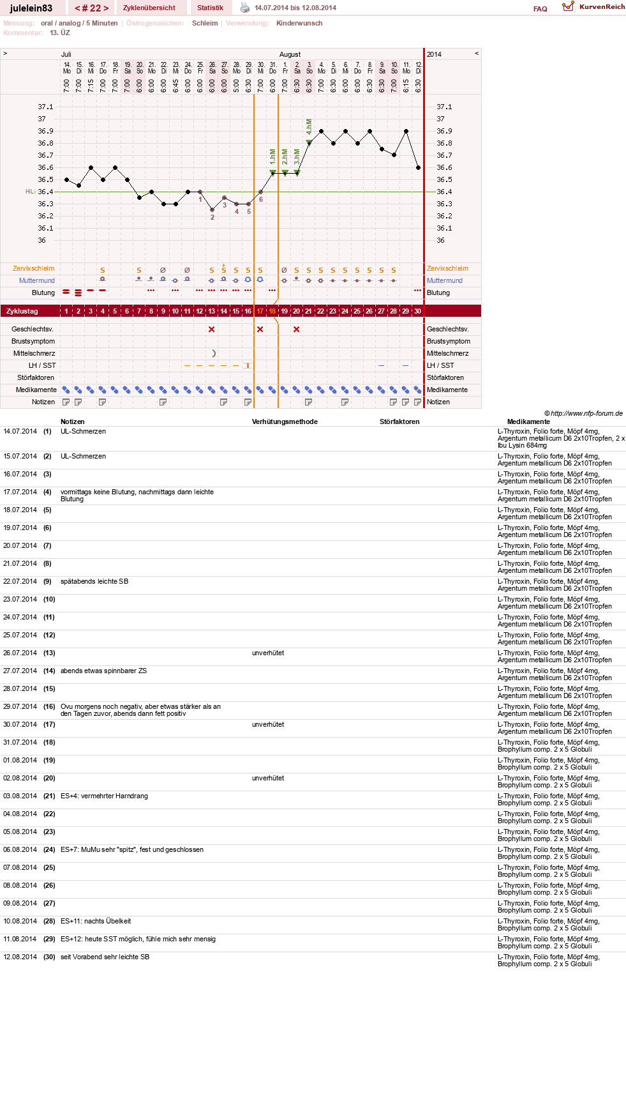
Task: Switch to the Zyklenübersicht tab
Action: point(149,8)
